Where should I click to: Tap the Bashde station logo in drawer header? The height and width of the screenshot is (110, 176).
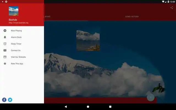click(13, 11)
